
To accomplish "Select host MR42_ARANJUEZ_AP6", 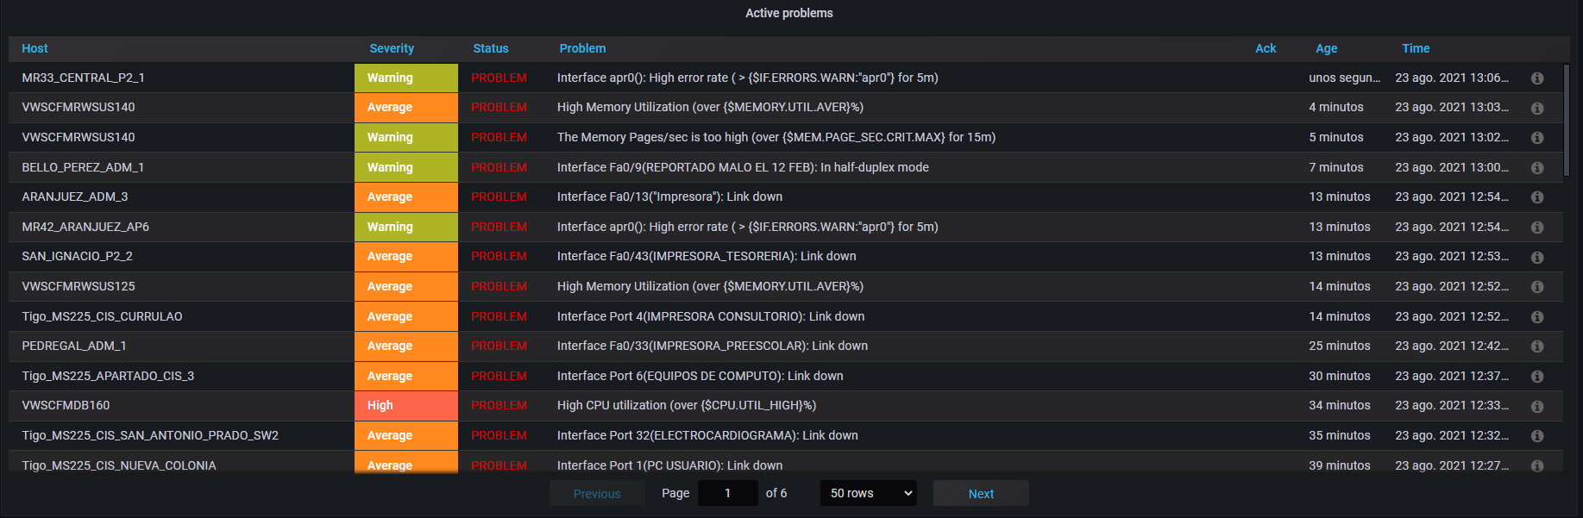I will (85, 227).
